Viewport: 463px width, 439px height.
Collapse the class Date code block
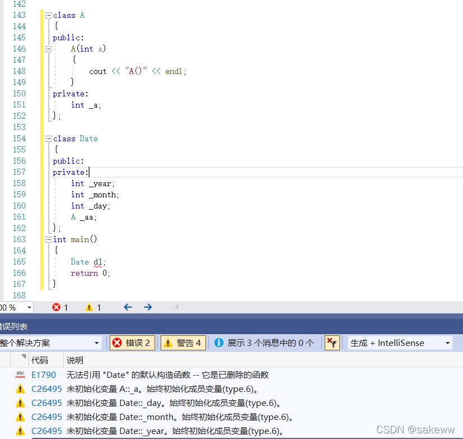coord(49,138)
